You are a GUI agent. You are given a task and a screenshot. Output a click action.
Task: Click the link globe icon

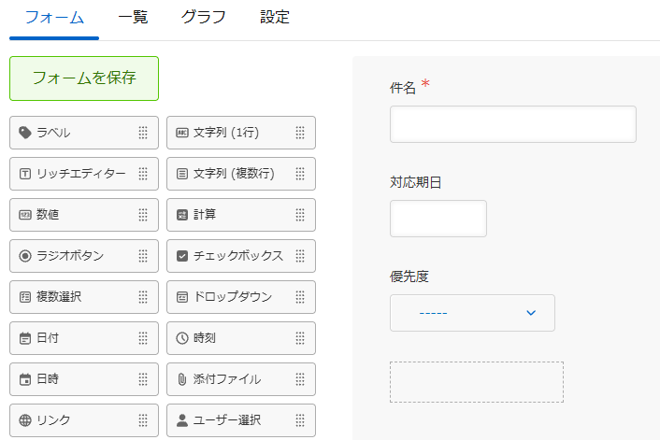(25, 420)
